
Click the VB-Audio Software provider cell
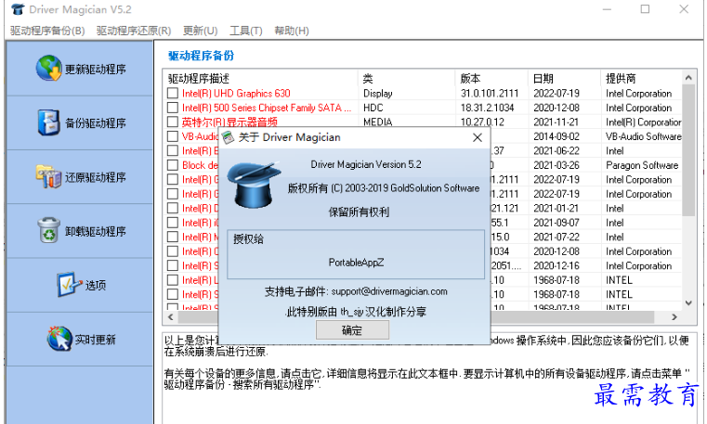[x=644, y=136]
